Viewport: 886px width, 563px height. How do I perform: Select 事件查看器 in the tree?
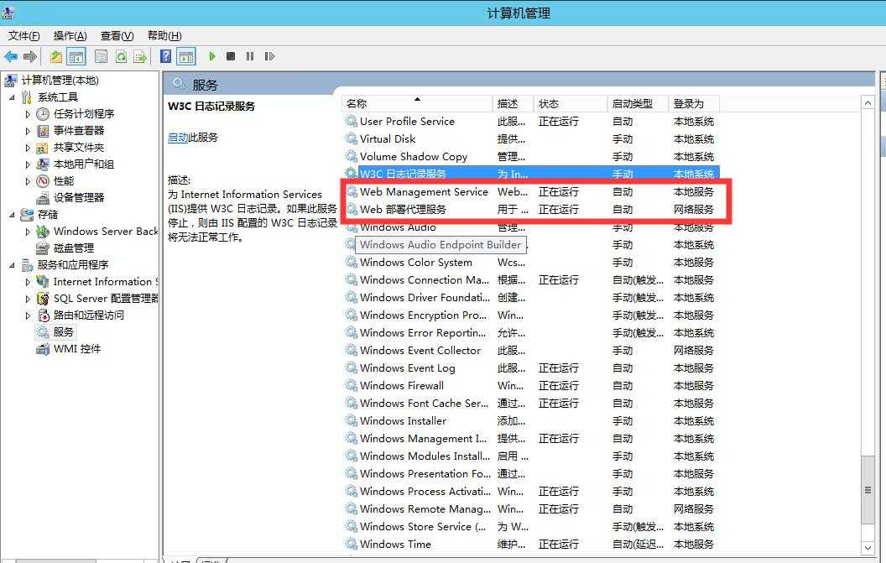click(79, 131)
